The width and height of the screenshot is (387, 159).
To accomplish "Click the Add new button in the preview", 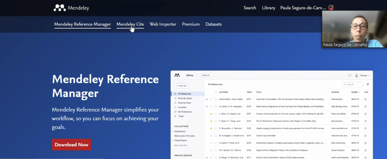I will [x=181, y=85].
